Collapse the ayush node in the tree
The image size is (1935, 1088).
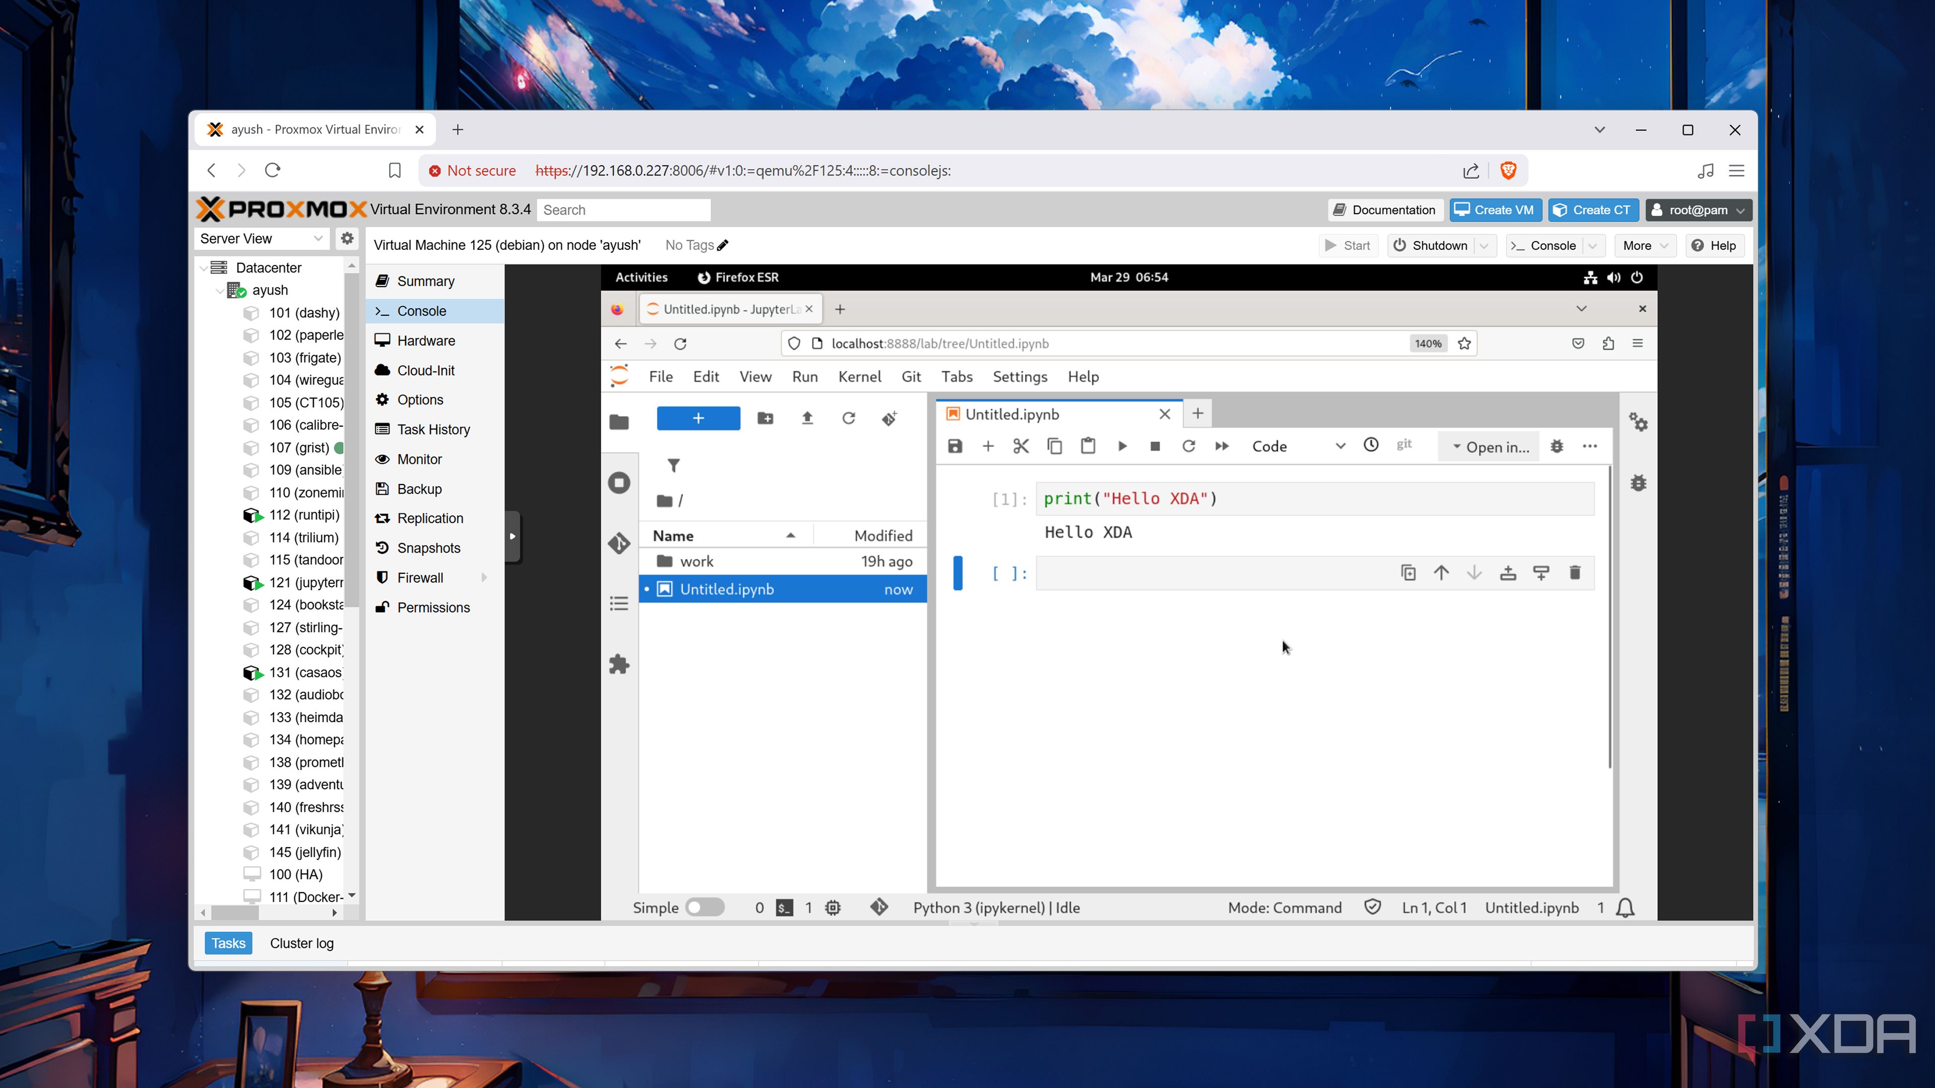221,291
